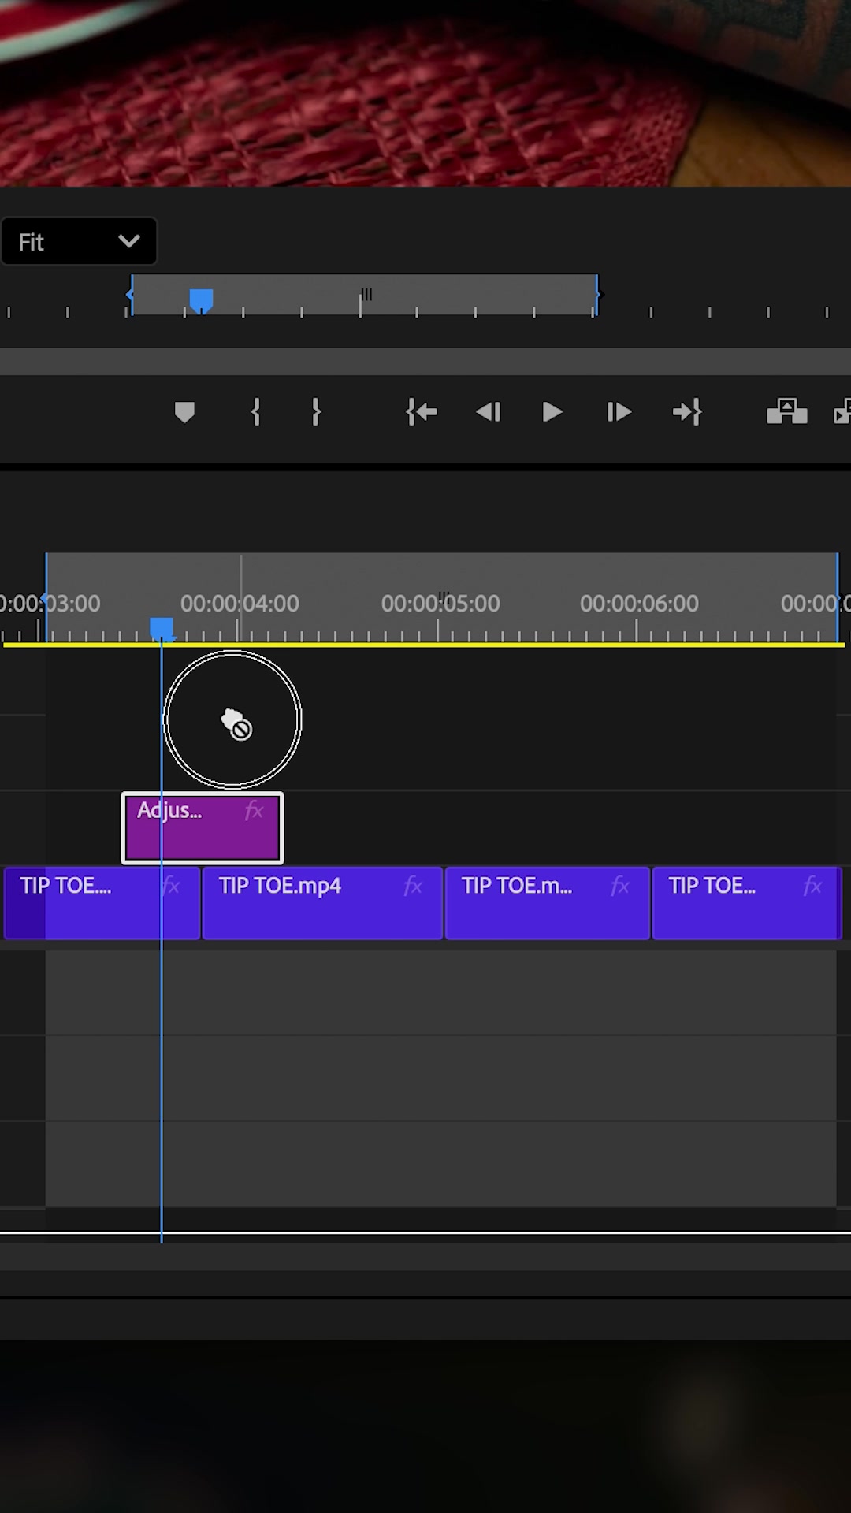Viewport: 851px width, 1513px height.
Task: Click the 00:00:06:00 mark on the timeline ruler
Action: 639,604
